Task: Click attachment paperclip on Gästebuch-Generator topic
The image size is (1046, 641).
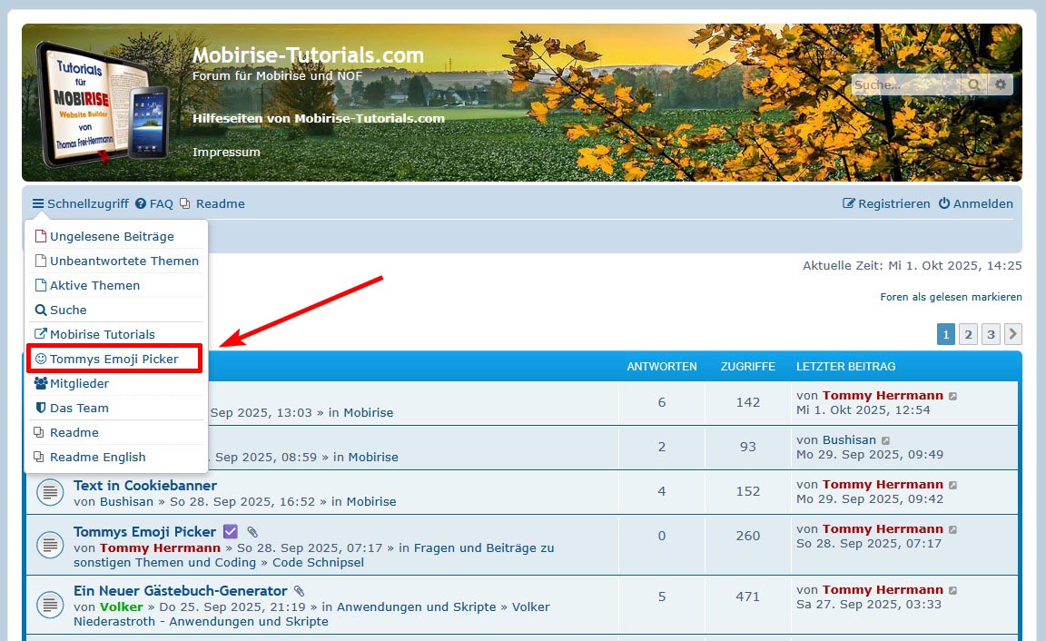Action: click(299, 591)
